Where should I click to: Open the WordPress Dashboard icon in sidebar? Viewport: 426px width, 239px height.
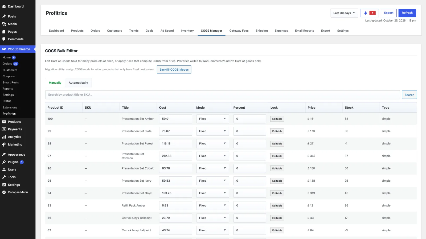pyautogui.click(x=4, y=6)
